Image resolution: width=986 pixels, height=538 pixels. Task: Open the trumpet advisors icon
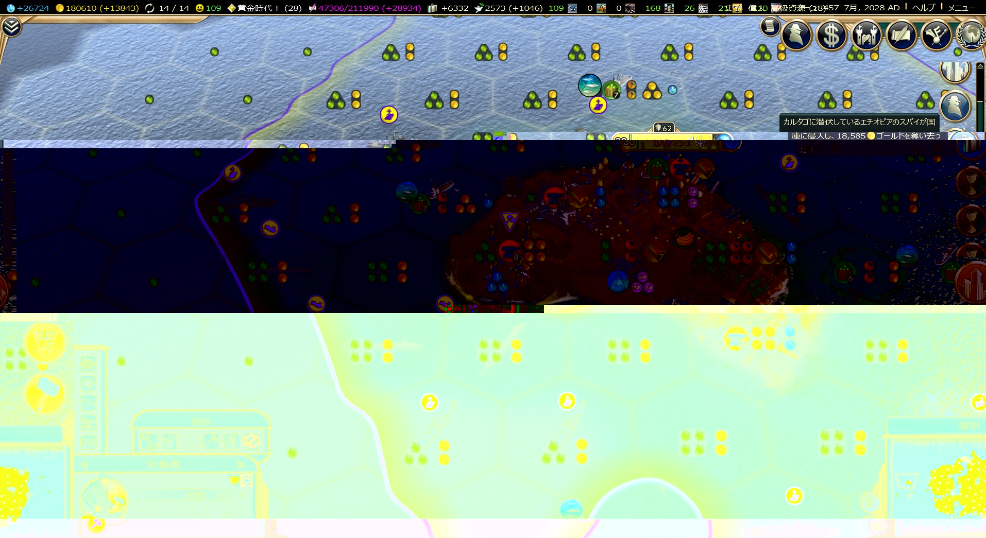pyautogui.click(x=937, y=35)
